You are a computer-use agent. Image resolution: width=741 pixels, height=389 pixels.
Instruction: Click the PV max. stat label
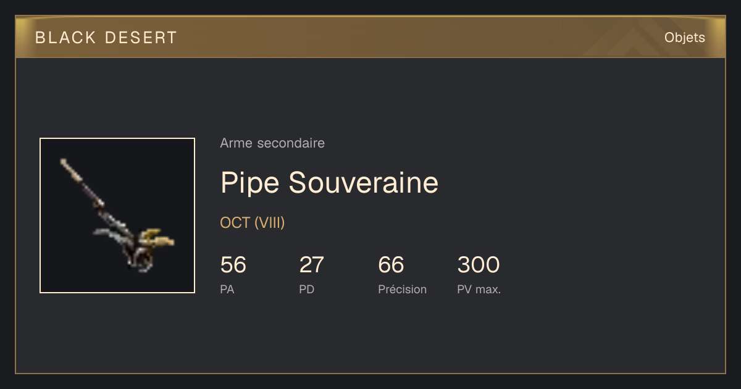(x=479, y=289)
